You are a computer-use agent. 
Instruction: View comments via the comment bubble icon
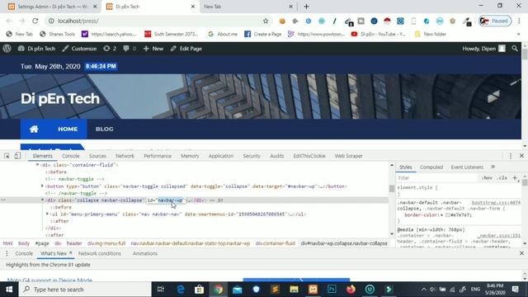130,49
